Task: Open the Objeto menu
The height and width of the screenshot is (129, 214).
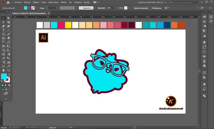Action: click(x=36, y=2)
